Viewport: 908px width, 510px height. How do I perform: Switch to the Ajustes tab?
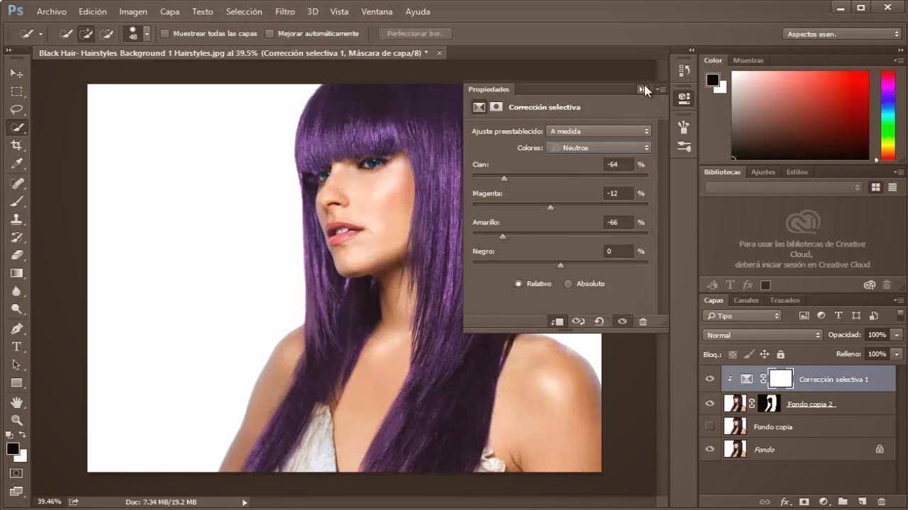coord(763,172)
